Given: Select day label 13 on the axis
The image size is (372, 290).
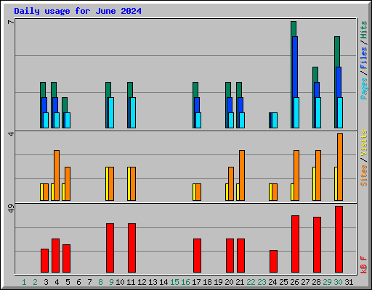Looking at the screenshot, I should (x=153, y=282).
